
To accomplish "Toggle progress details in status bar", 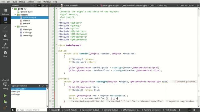I will (190, 110).
